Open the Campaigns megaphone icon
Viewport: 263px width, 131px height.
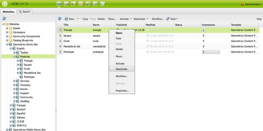click(x=74, y=4)
